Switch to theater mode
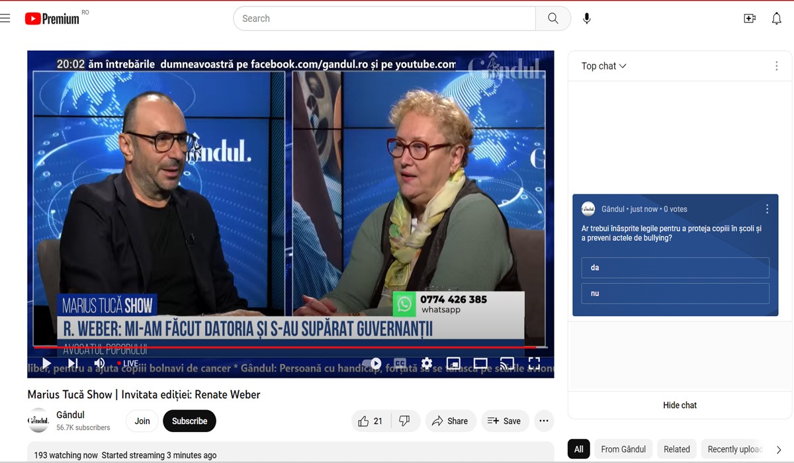Screen dimensions: 794x463 [x=480, y=363]
